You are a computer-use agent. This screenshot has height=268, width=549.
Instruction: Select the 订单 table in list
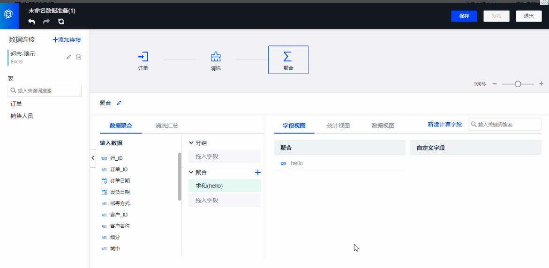[16, 104]
